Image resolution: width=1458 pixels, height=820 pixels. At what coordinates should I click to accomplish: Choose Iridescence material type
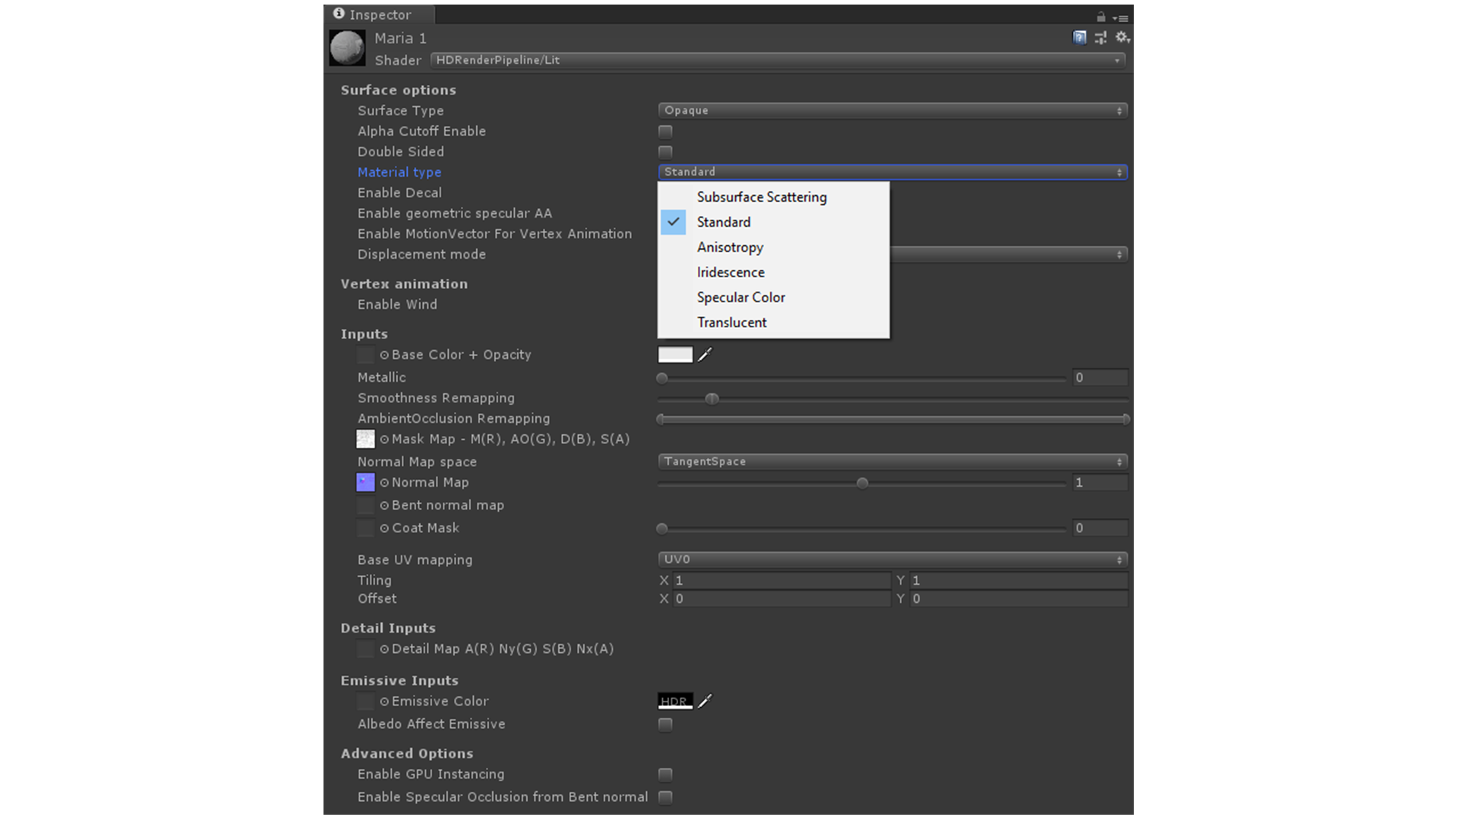(x=773, y=272)
